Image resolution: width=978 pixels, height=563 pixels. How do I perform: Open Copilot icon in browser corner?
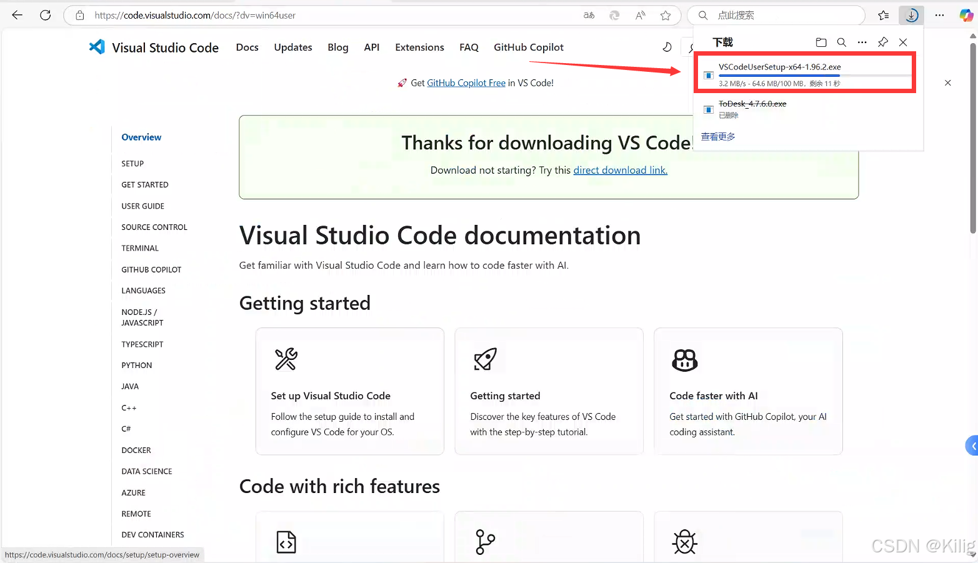(966, 15)
